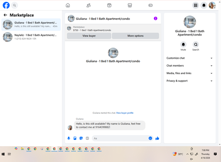The image size is (221, 162).
Task: Click the More options button
Action: (x=135, y=36)
